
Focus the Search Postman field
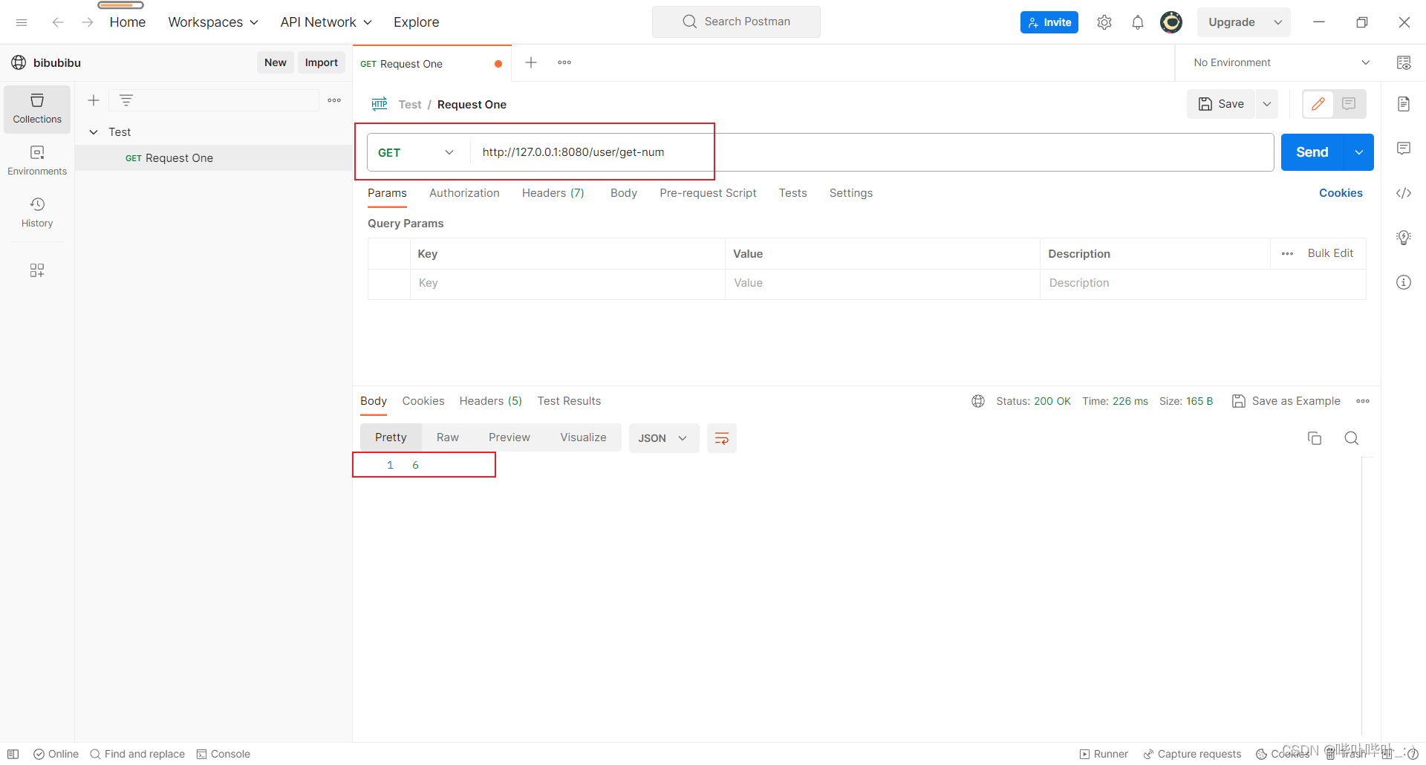point(736,22)
